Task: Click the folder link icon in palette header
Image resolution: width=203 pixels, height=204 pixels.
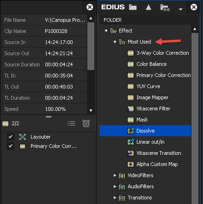Action: click(165, 7)
